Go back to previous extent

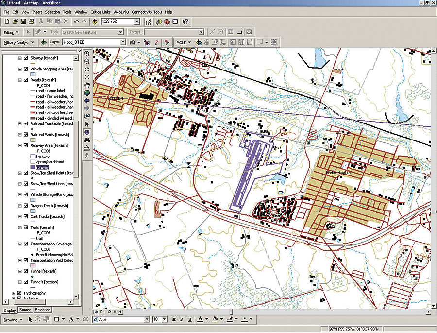point(87,100)
